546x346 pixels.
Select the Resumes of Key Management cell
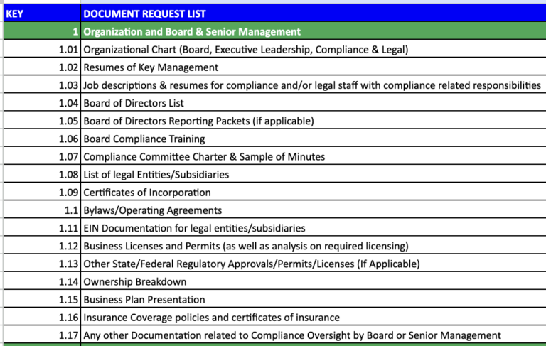coord(151,67)
